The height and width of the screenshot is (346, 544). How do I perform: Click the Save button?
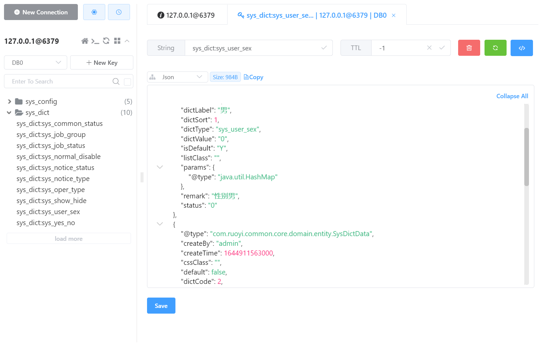pos(161,306)
